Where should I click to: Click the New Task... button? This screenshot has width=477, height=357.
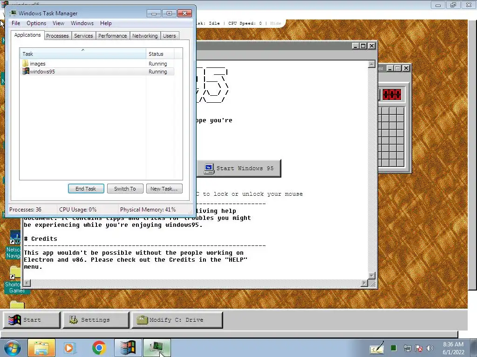tap(164, 189)
